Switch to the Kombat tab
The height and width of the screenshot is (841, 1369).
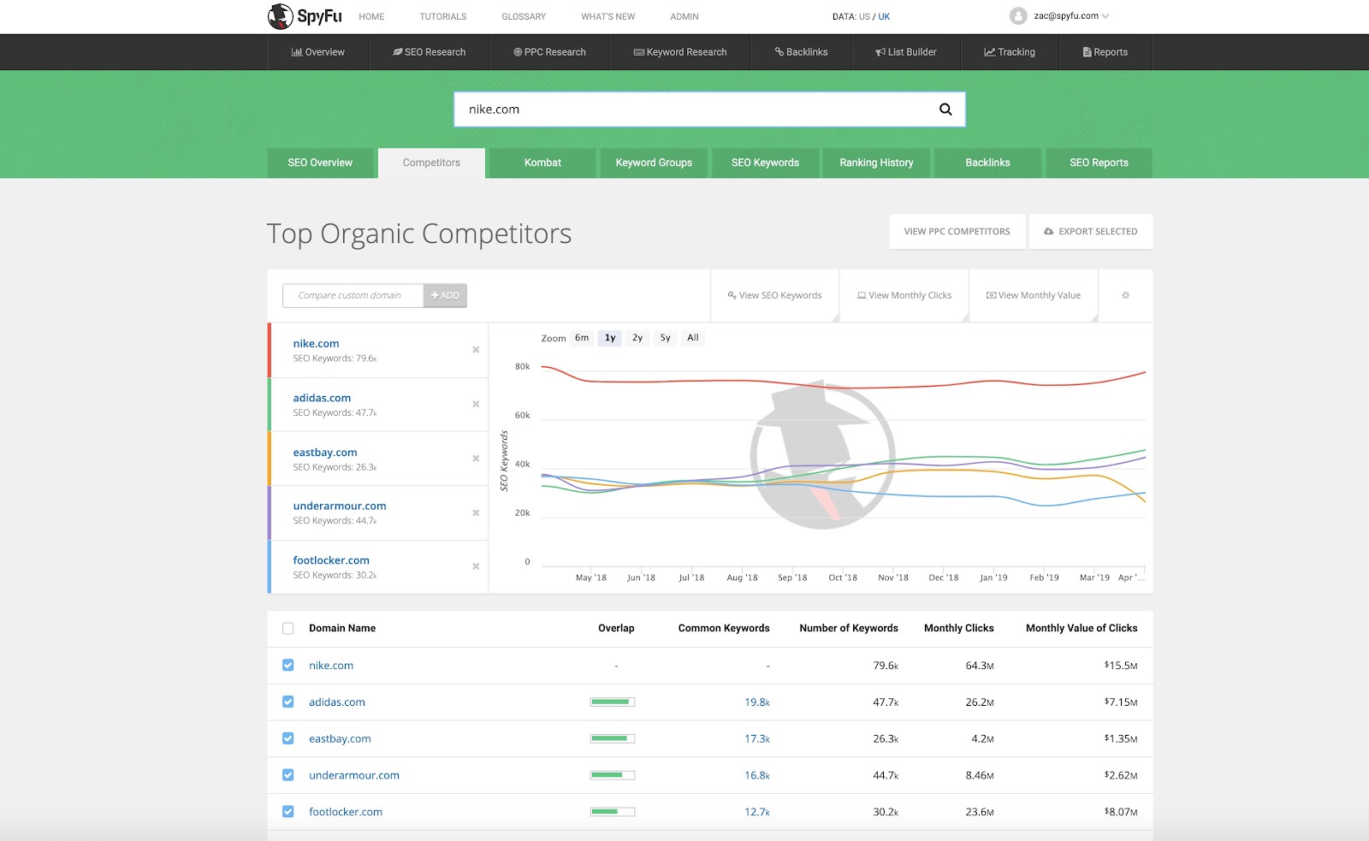[x=542, y=163]
